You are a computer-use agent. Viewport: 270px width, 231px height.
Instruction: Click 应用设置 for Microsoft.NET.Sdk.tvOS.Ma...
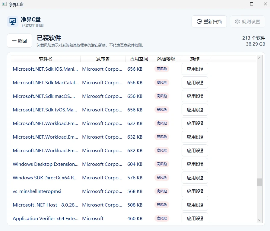click(195, 110)
